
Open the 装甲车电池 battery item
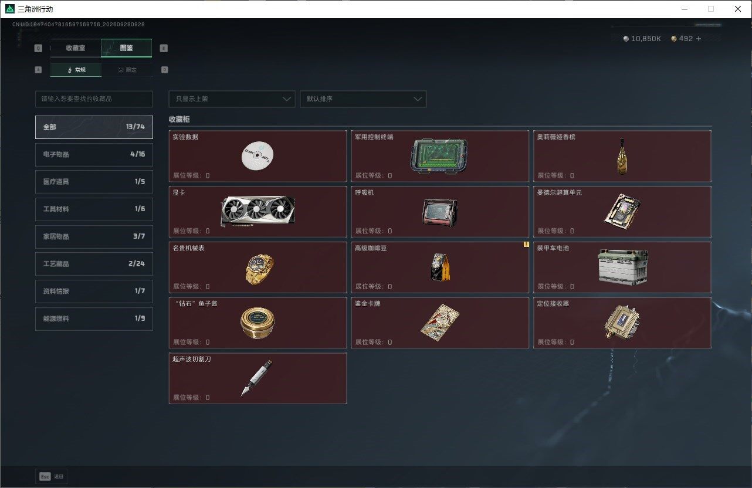pyautogui.click(x=622, y=267)
